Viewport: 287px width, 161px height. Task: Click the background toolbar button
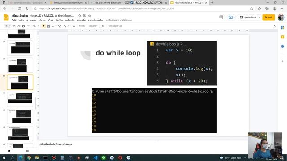point(82,26)
